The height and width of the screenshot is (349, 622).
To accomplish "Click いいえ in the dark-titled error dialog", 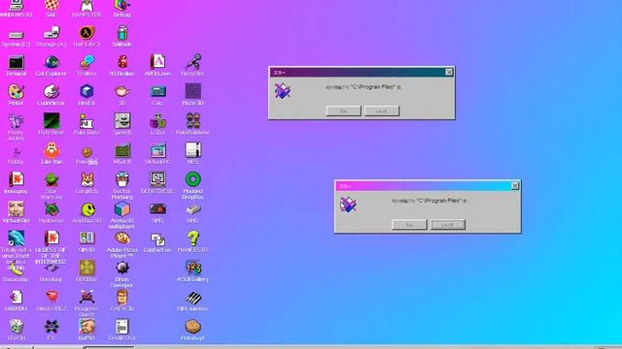I will 382,111.
